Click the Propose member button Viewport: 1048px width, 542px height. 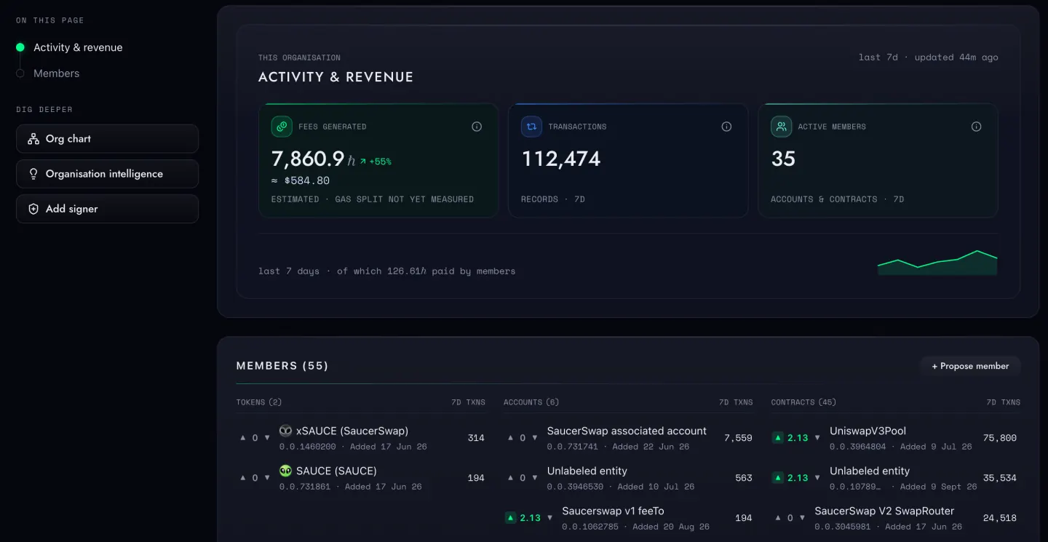click(x=970, y=366)
